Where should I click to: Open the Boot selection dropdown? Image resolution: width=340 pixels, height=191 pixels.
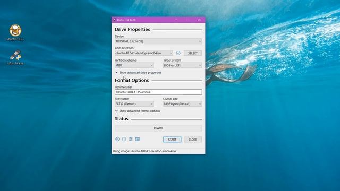(x=144, y=53)
